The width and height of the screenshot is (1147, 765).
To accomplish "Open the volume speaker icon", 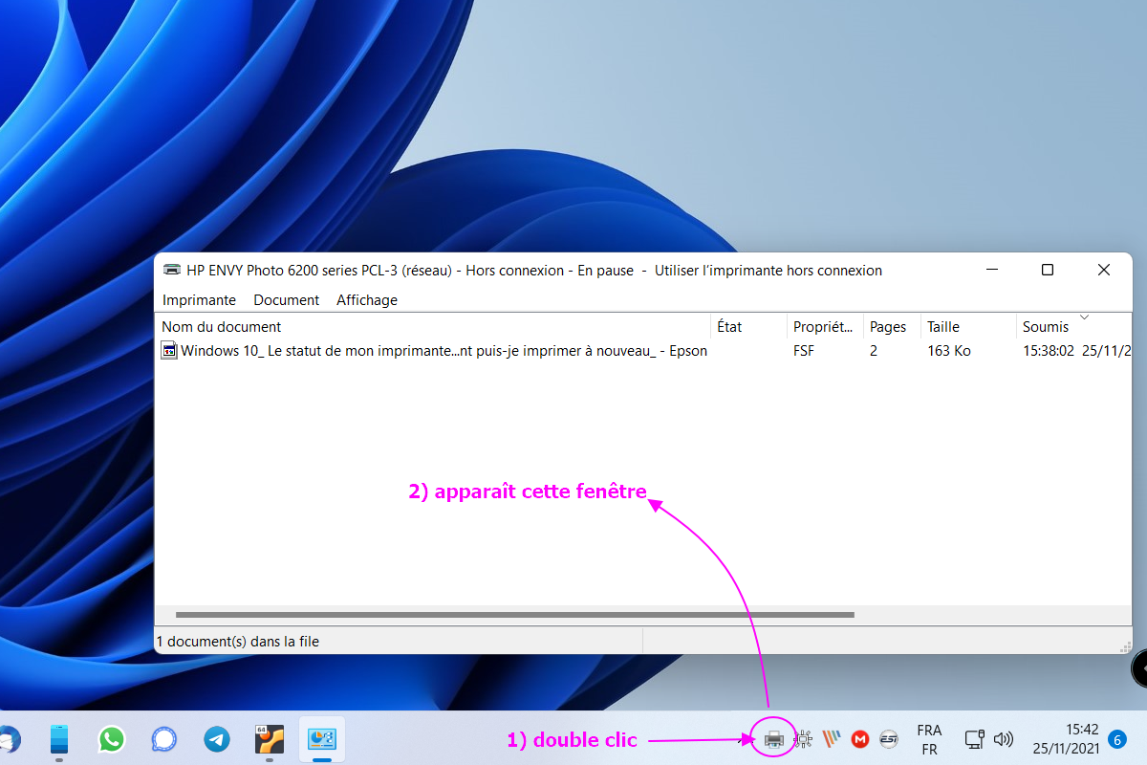I will point(1004,739).
